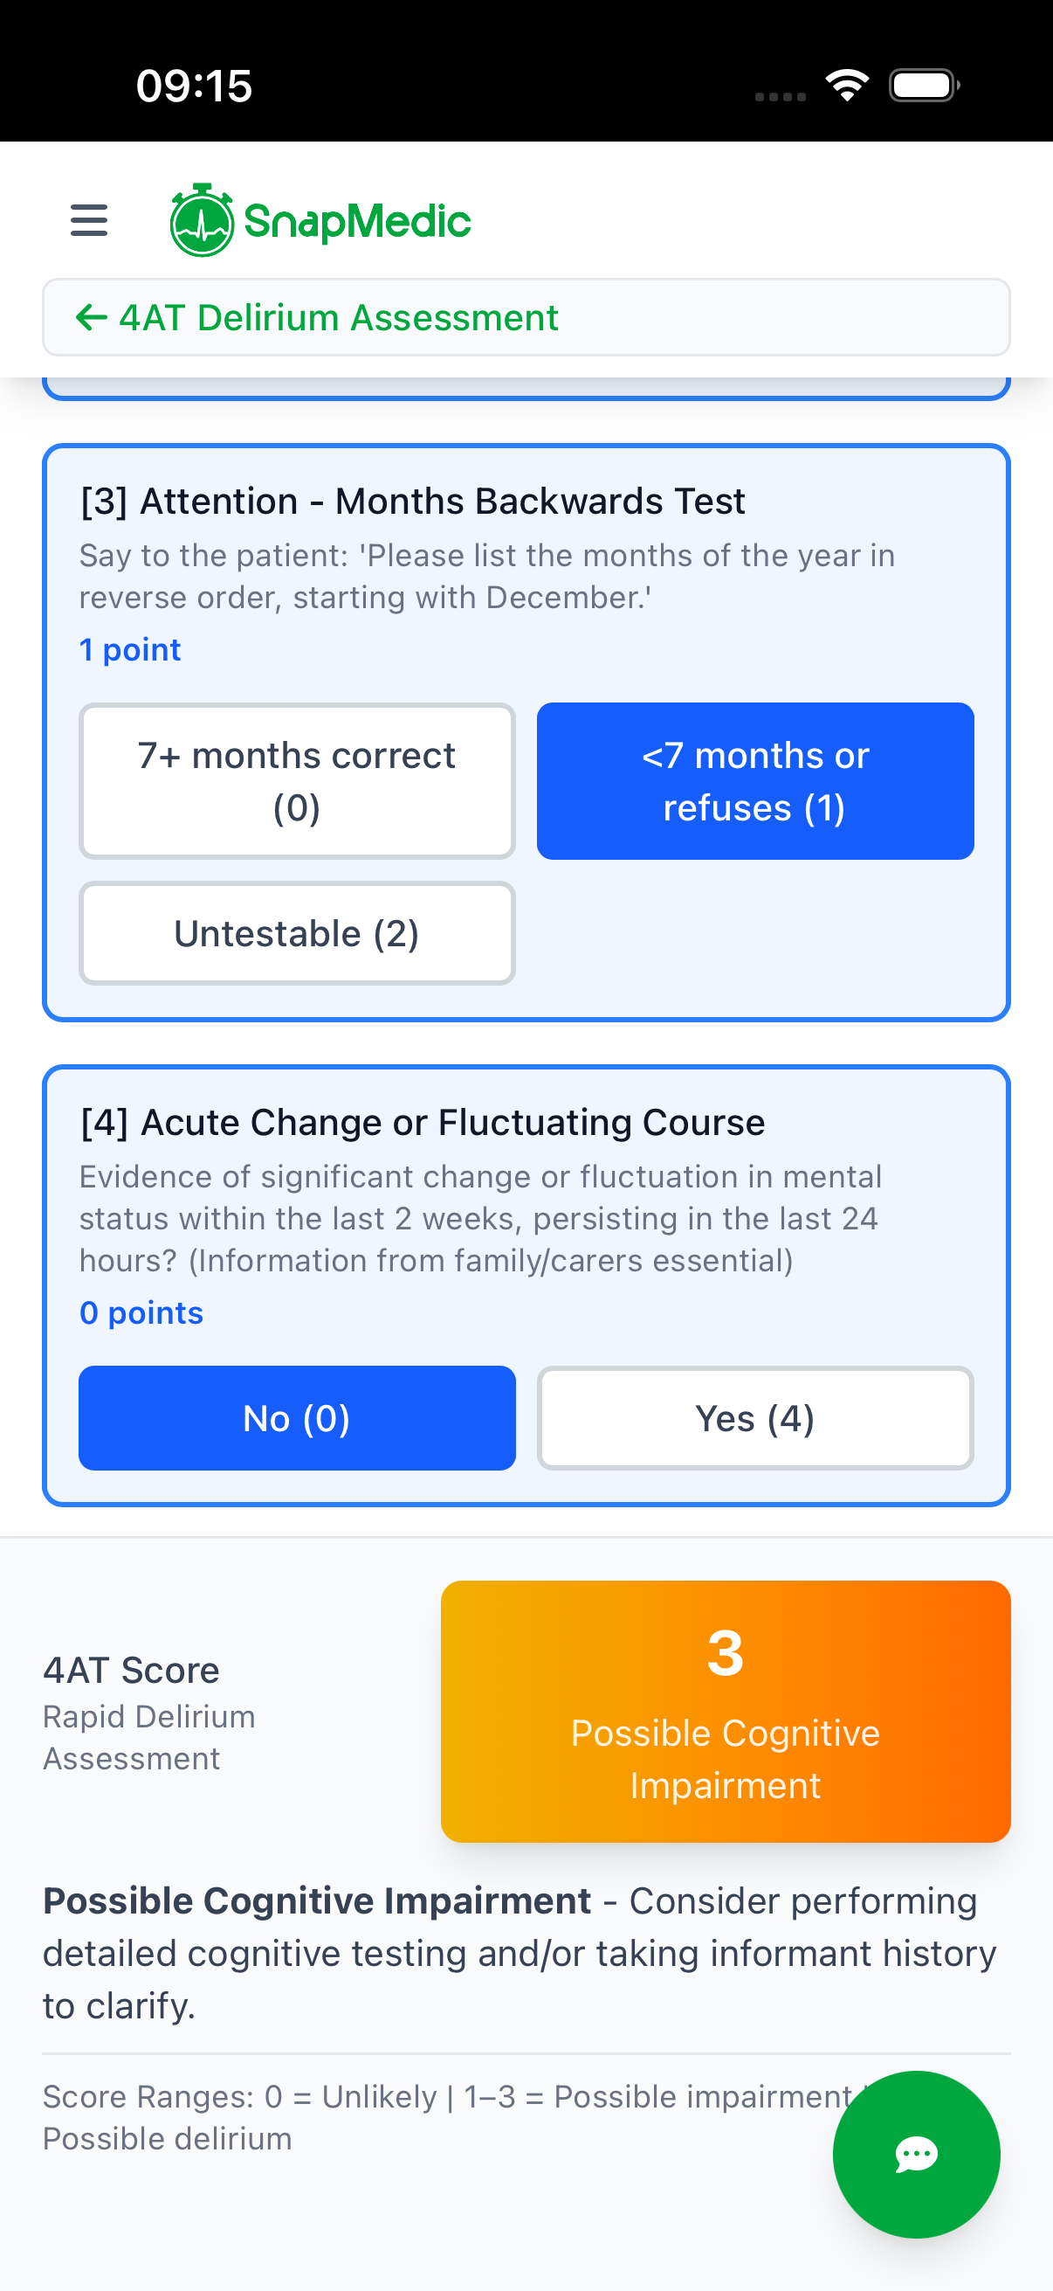
Task: Tap the SnapMedic stopwatch logo
Action: 202,220
